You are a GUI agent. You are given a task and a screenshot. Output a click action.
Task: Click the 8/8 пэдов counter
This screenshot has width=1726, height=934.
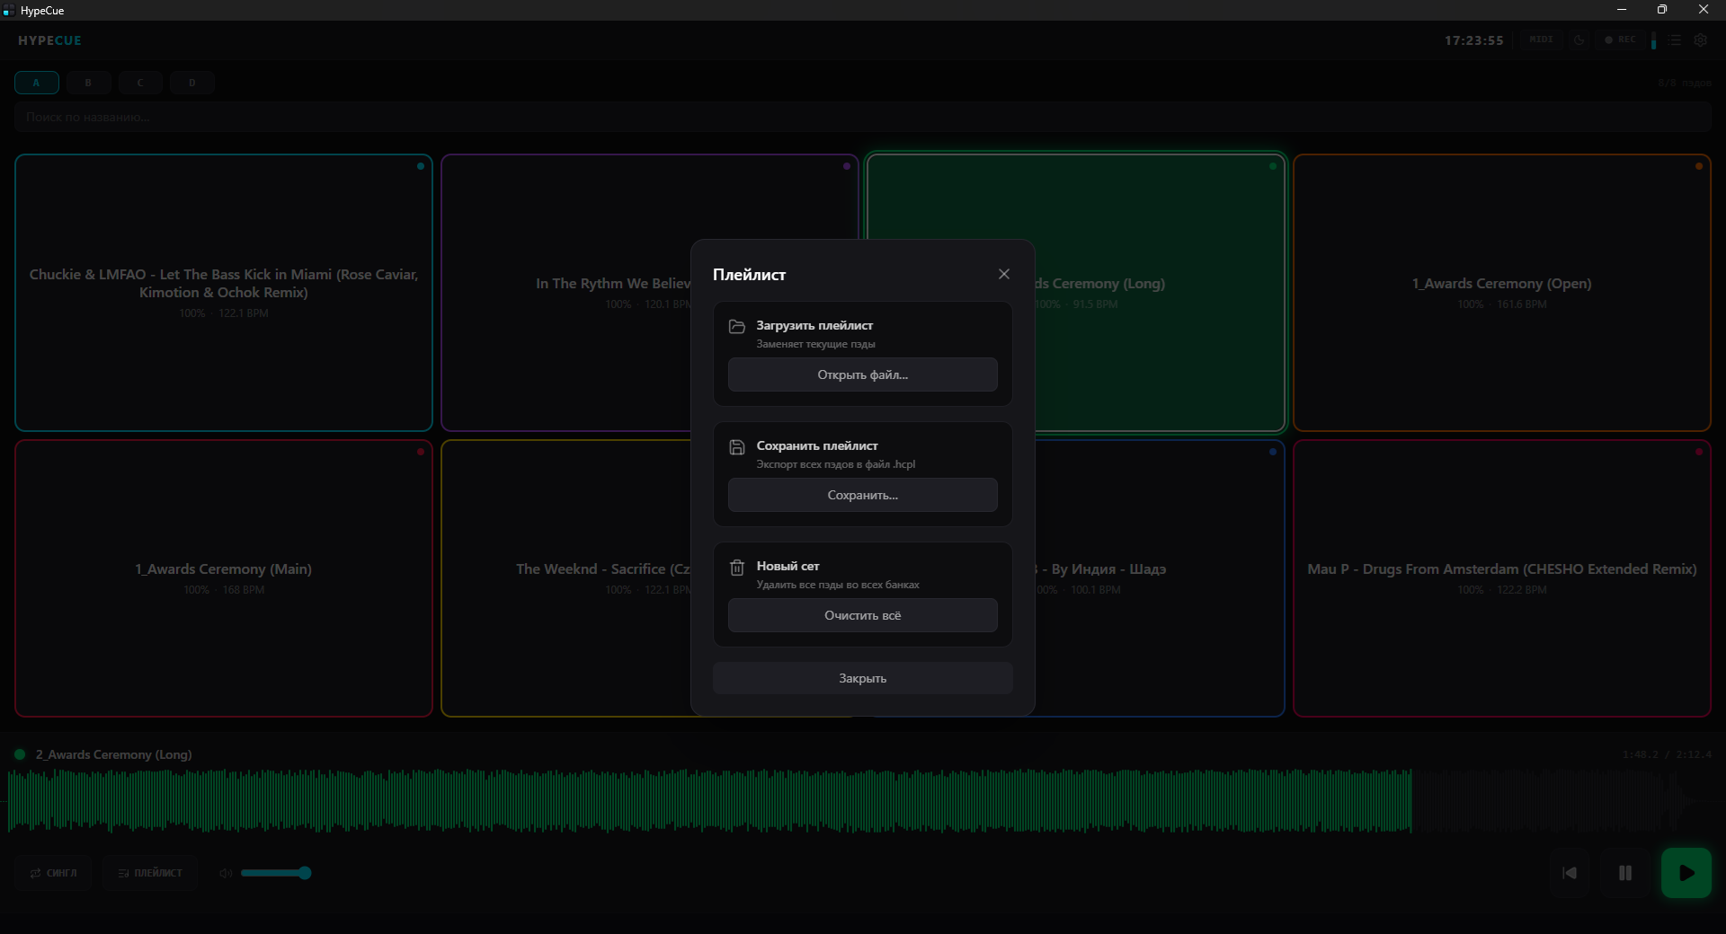click(1685, 83)
